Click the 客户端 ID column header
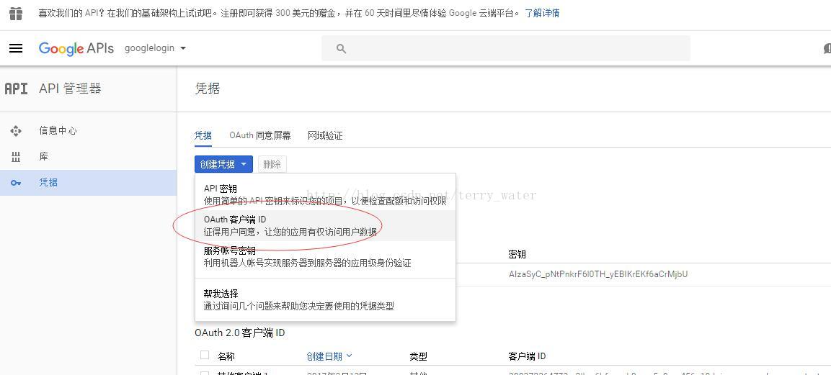This screenshot has height=375, width=831. (x=527, y=356)
